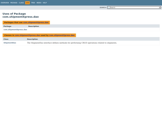
Task: Go to the Package navigation tab
Action: click(x=14, y=3)
